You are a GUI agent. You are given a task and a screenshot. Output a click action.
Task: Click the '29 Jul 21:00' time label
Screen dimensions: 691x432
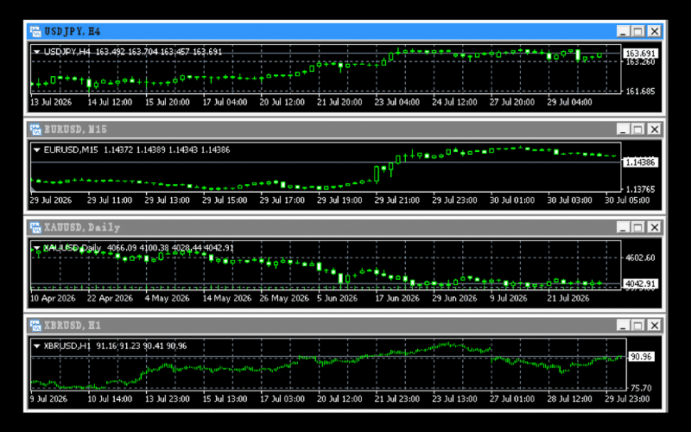coord(397,200)
